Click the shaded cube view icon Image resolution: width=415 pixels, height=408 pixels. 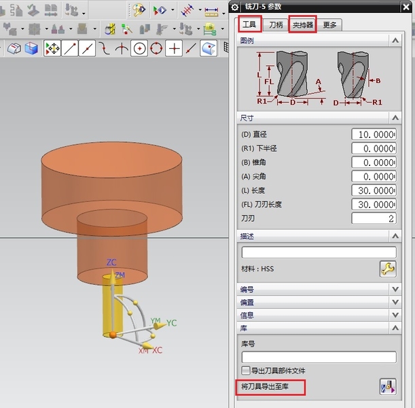(x=31, y=49)
